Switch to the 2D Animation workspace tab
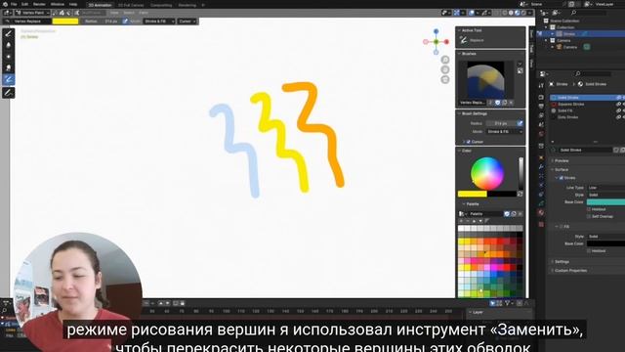The height and width of the screenshot is (352, 625). point(100,5)
